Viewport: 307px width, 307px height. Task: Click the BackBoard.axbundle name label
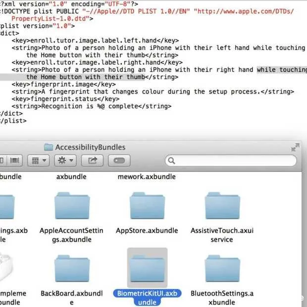pyautogui.click(x=72, y=298)
